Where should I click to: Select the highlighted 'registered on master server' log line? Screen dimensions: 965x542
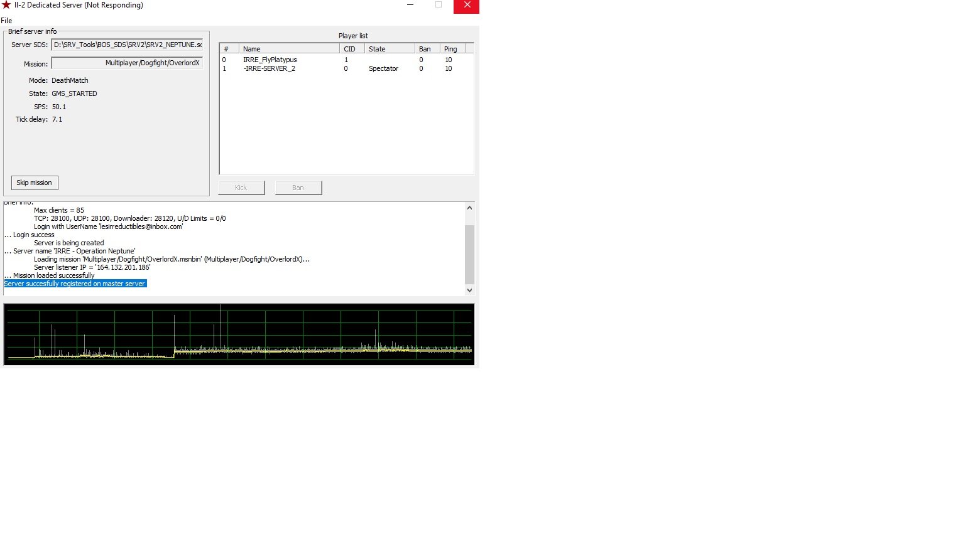pos(75,284)
